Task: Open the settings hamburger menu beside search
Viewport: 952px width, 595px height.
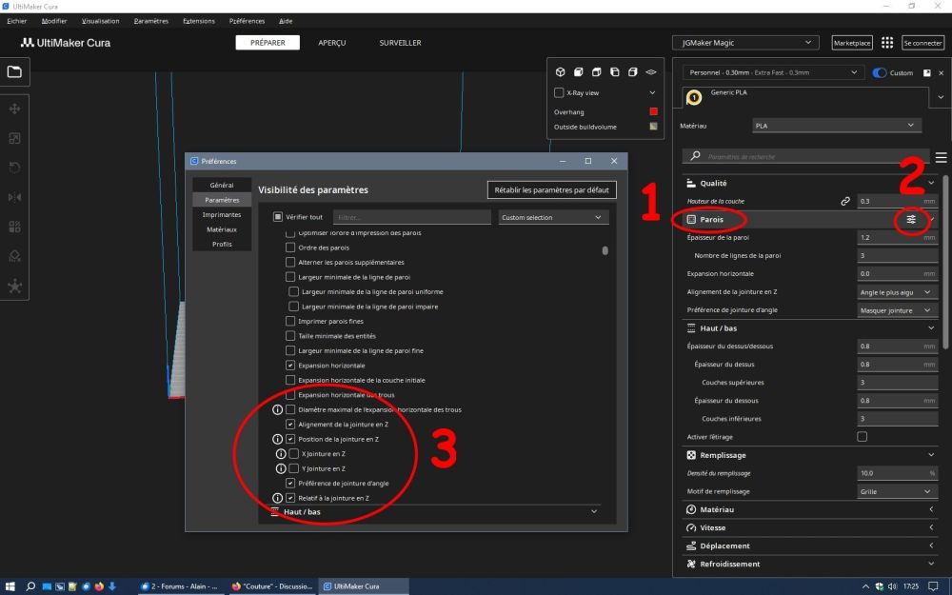Action: [x=941, y=157]
